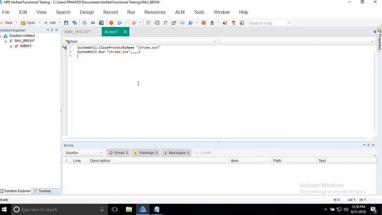Image resolution: width=382 pixels, height=215 pixels.
Task: Open File Explorer from the taskbar
Action: (x=129, y=210)
